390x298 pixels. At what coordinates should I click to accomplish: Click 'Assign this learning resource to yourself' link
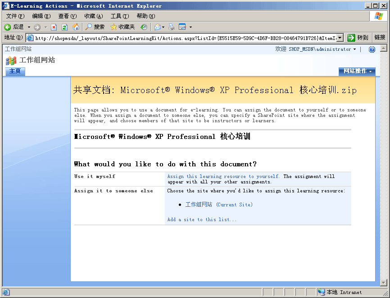tap(223, 176)
